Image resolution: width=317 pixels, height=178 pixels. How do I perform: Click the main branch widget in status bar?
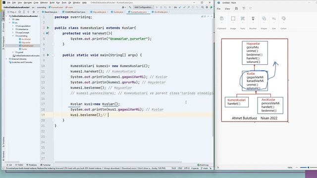pos(204,168)
